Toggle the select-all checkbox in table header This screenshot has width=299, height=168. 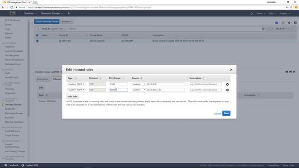[x=37, y=35]
